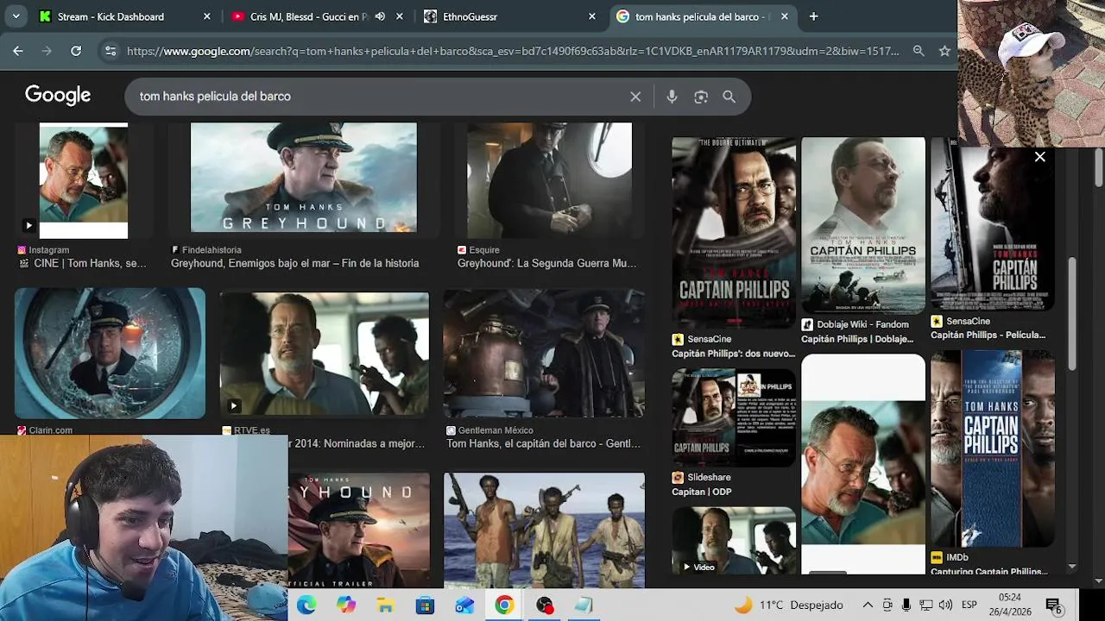Clear the search query text
Screen dimensions: 1105x621
(x=635, y=97)
